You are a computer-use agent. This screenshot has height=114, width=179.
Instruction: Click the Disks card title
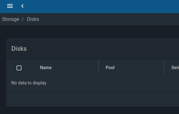[x=19, y=49]
